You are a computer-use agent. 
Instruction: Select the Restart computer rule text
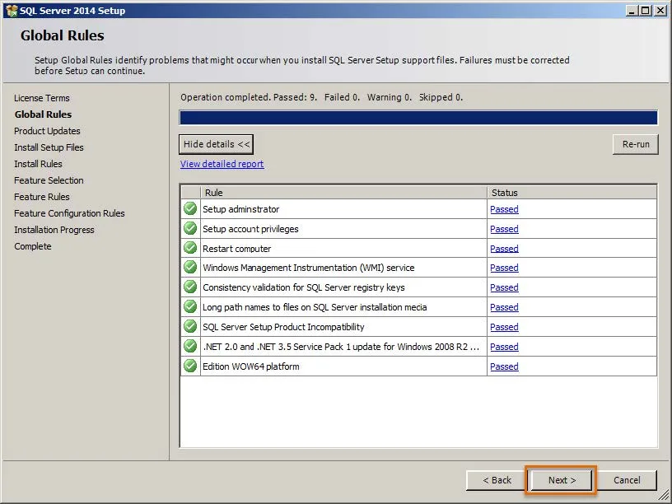[236, 249]
